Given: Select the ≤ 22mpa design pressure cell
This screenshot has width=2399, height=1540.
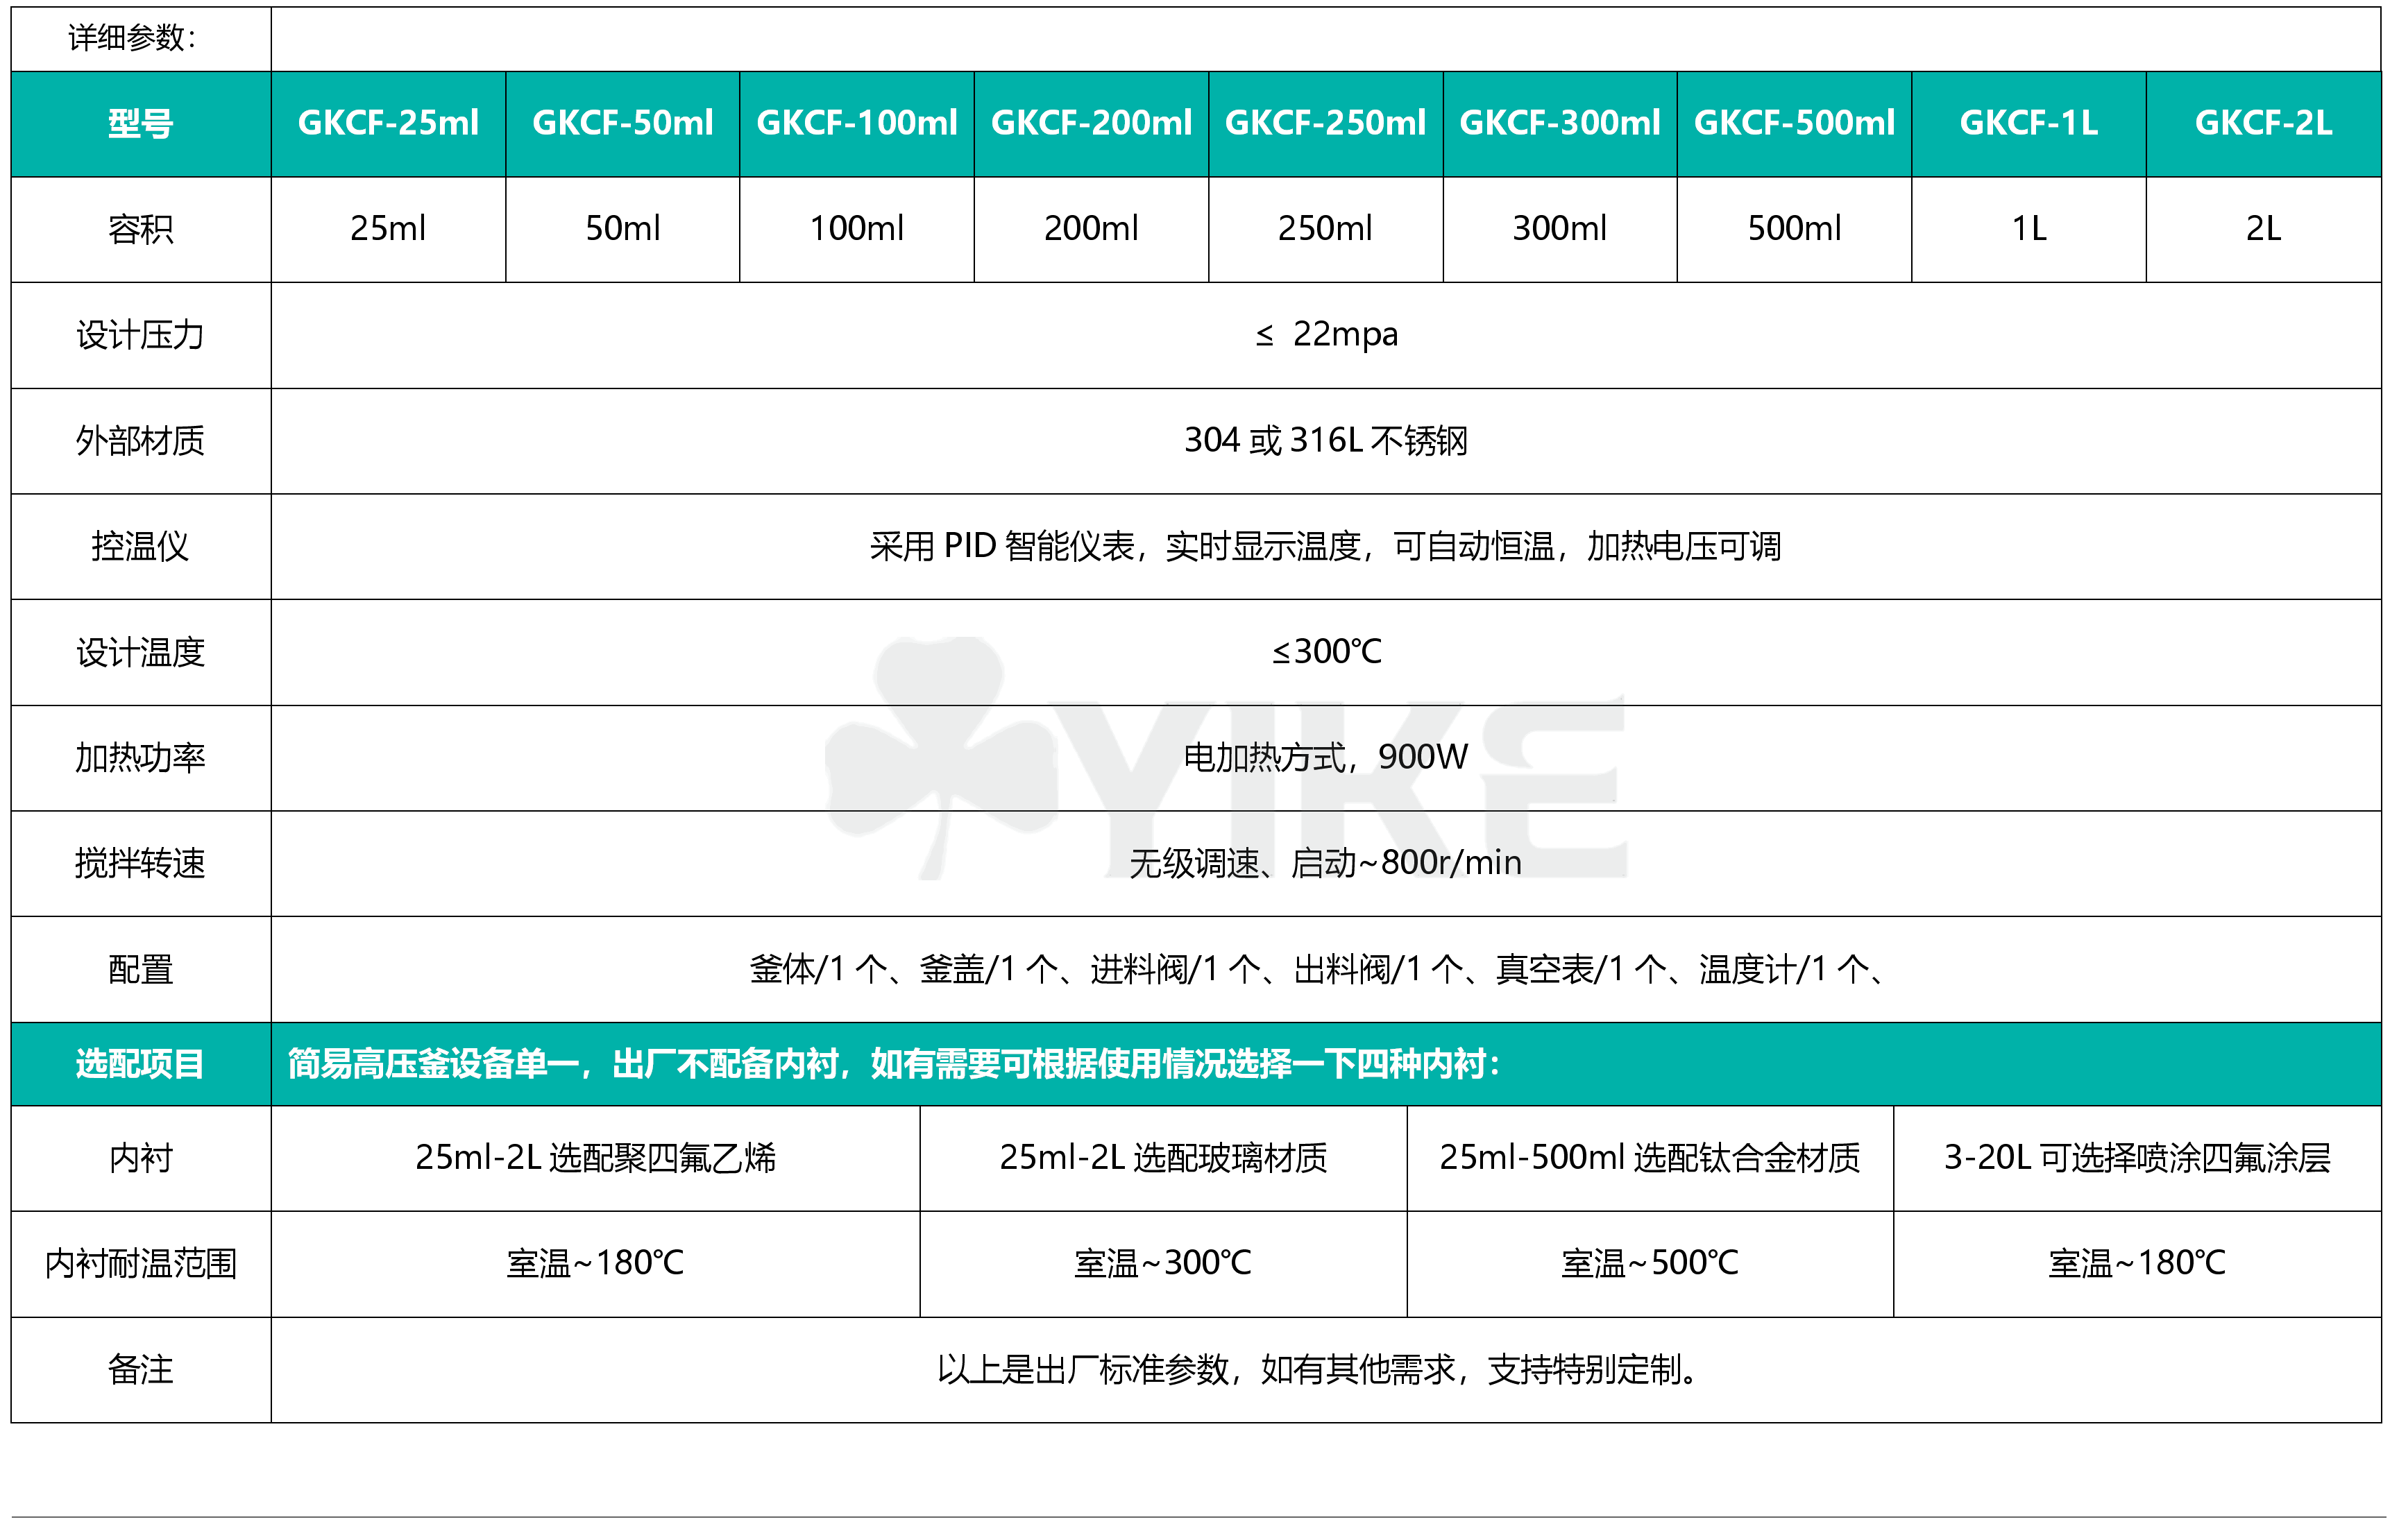Looking at the screenshot, I should (1325, 334).
